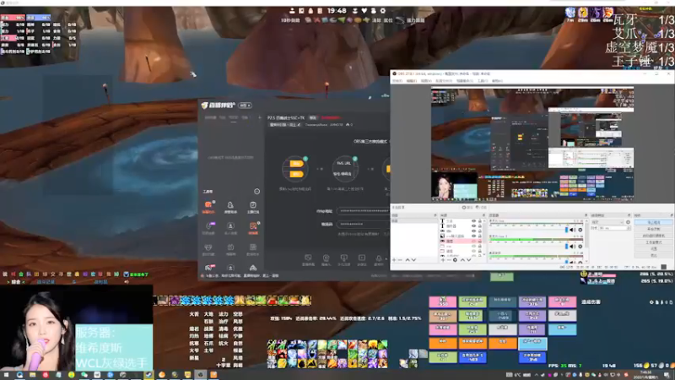Open the OBS Edit menu
This screenshot has height=380, width=675.
(412, 81)
